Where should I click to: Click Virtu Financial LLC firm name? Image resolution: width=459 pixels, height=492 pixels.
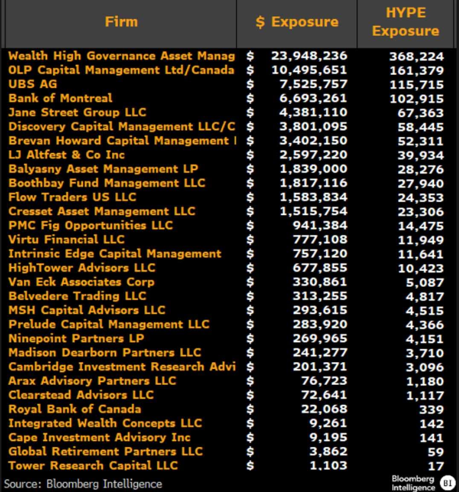(67, 239)
